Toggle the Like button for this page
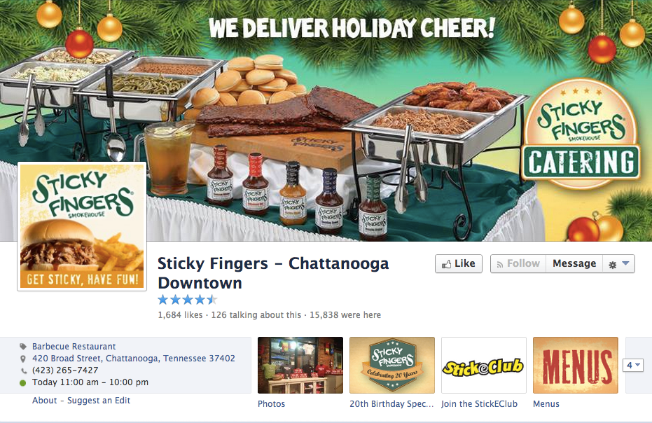Image resolution: width=652 pixels, height=423 pixels. pyautogui.click(x=459, y=264)
